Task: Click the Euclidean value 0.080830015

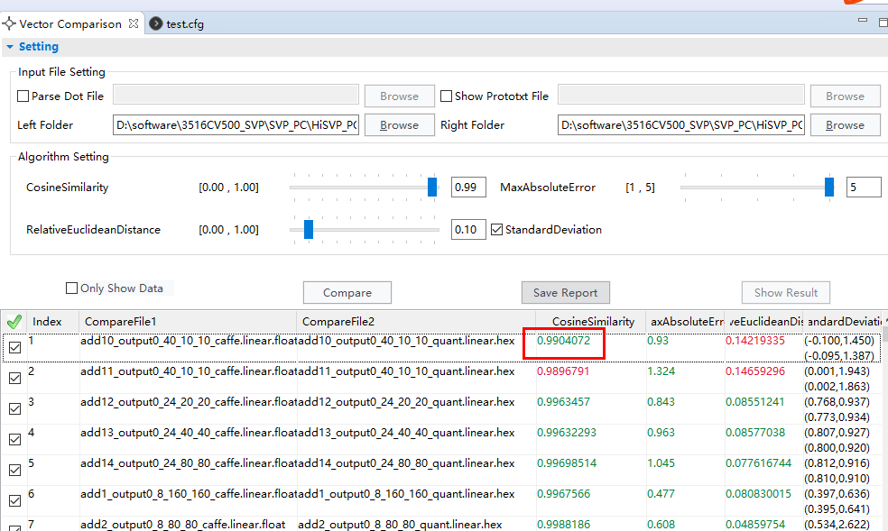Action: 758,494
